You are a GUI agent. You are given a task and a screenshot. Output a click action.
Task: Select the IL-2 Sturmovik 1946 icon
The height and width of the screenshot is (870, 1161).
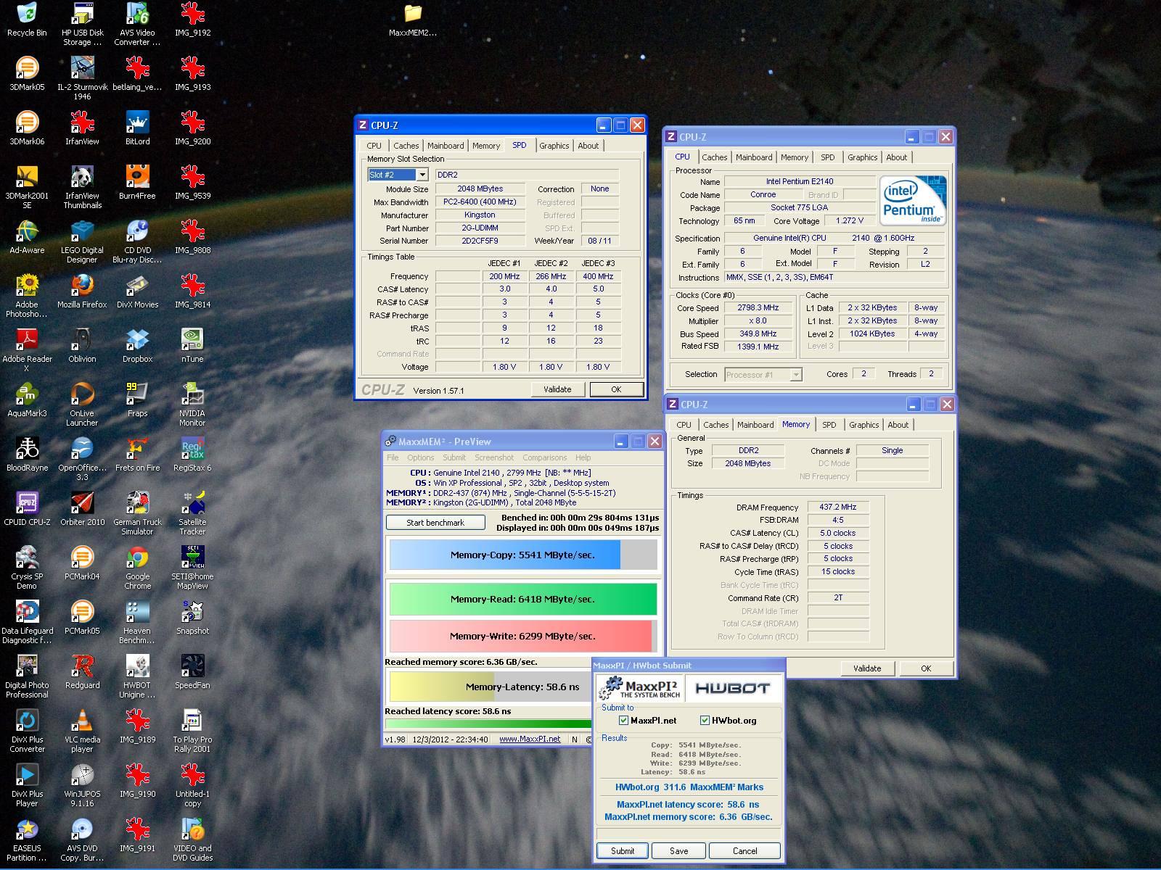click(82, 78)
